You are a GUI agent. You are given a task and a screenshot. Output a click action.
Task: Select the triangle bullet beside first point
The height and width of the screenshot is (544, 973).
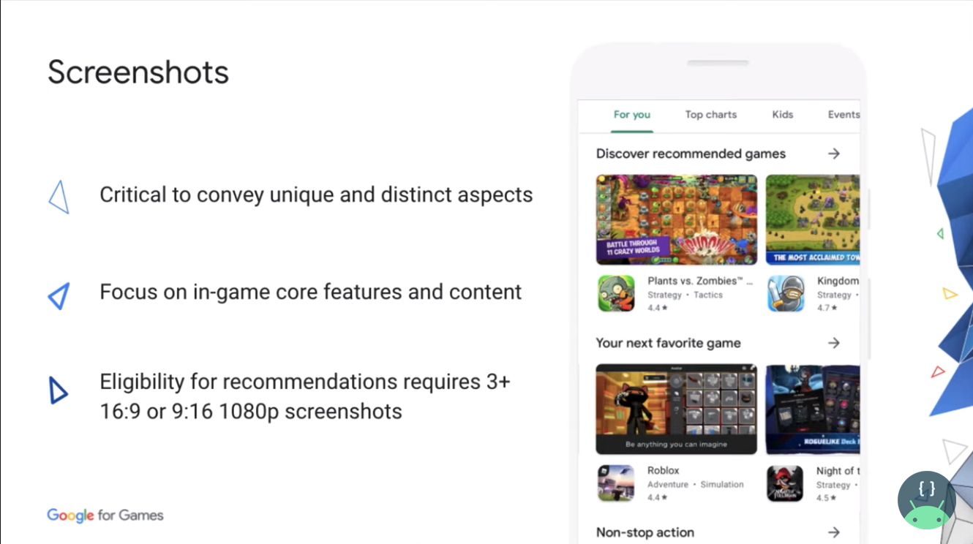[x=59, y=196]
